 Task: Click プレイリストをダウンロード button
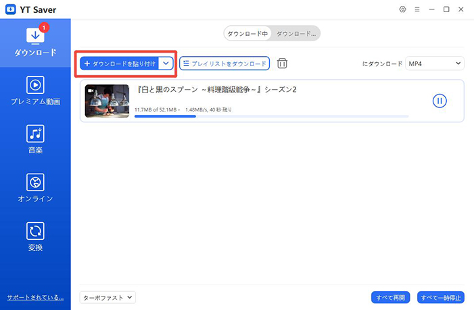coord(224,63)
